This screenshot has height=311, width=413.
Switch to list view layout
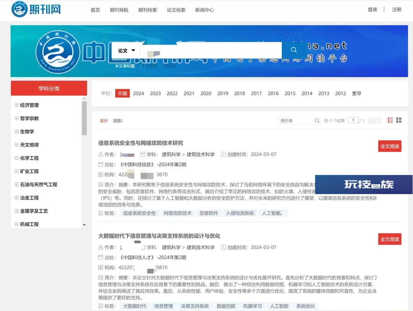[390, 120]
